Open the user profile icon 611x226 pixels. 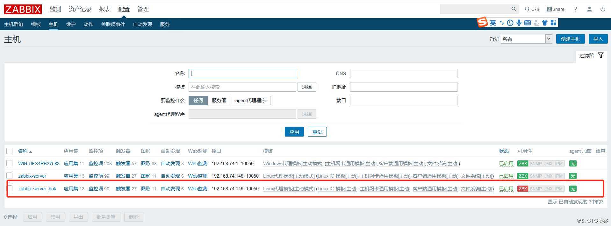coord(589,9)
